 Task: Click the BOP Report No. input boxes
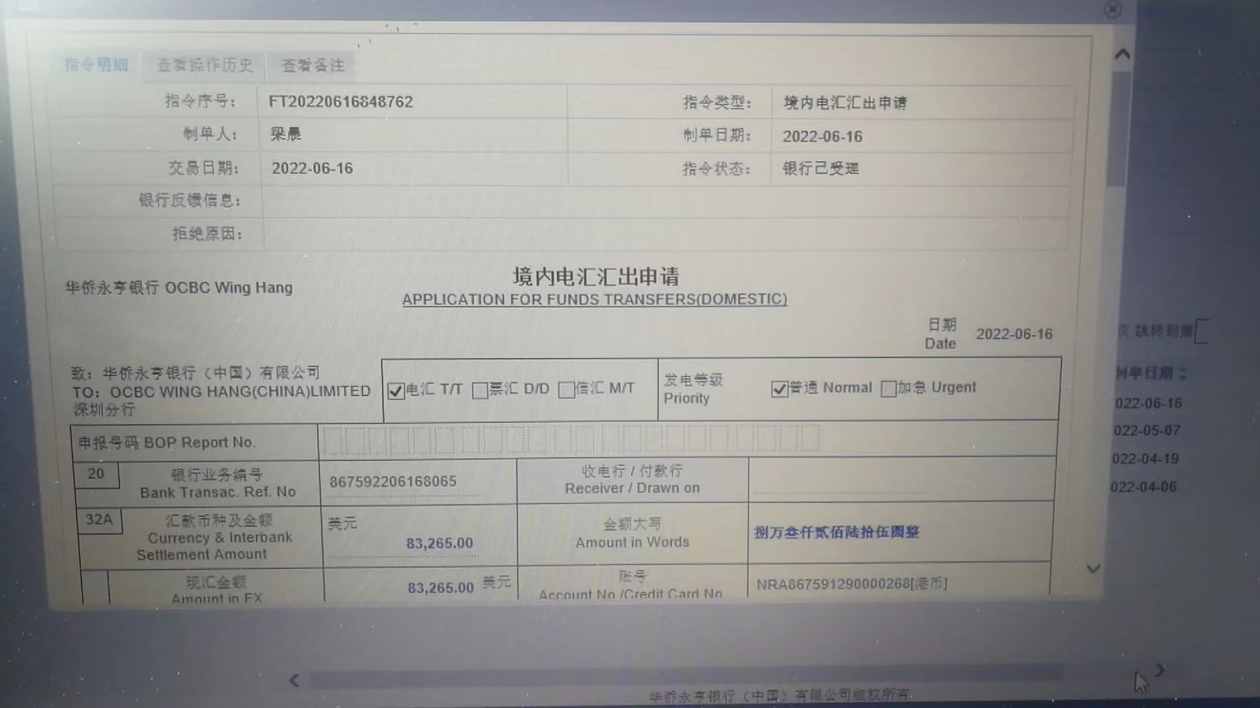(x=571, y=439)
